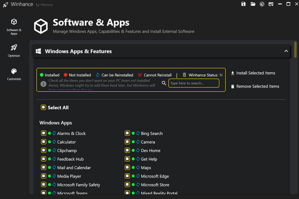The width and height of the screenshot is (299, 199).
Task: Switch to the Optimize section
Action: [14, 51]
